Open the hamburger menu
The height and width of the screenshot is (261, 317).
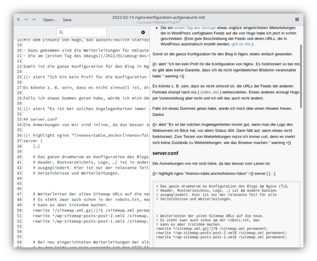pyautogui.click(x=297, y=19)
